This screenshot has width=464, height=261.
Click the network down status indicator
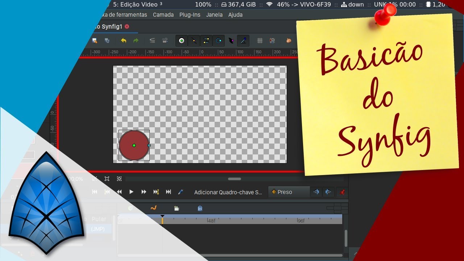[x=353, y=4]
